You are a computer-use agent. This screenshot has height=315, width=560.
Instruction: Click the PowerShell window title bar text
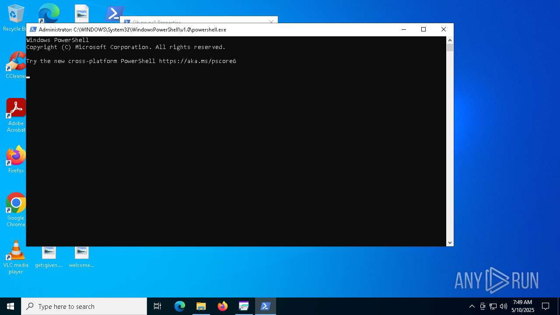132,30
